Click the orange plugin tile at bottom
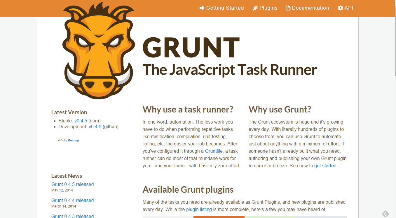The height and width of the screenshot is (218, 396). point(219,217)
